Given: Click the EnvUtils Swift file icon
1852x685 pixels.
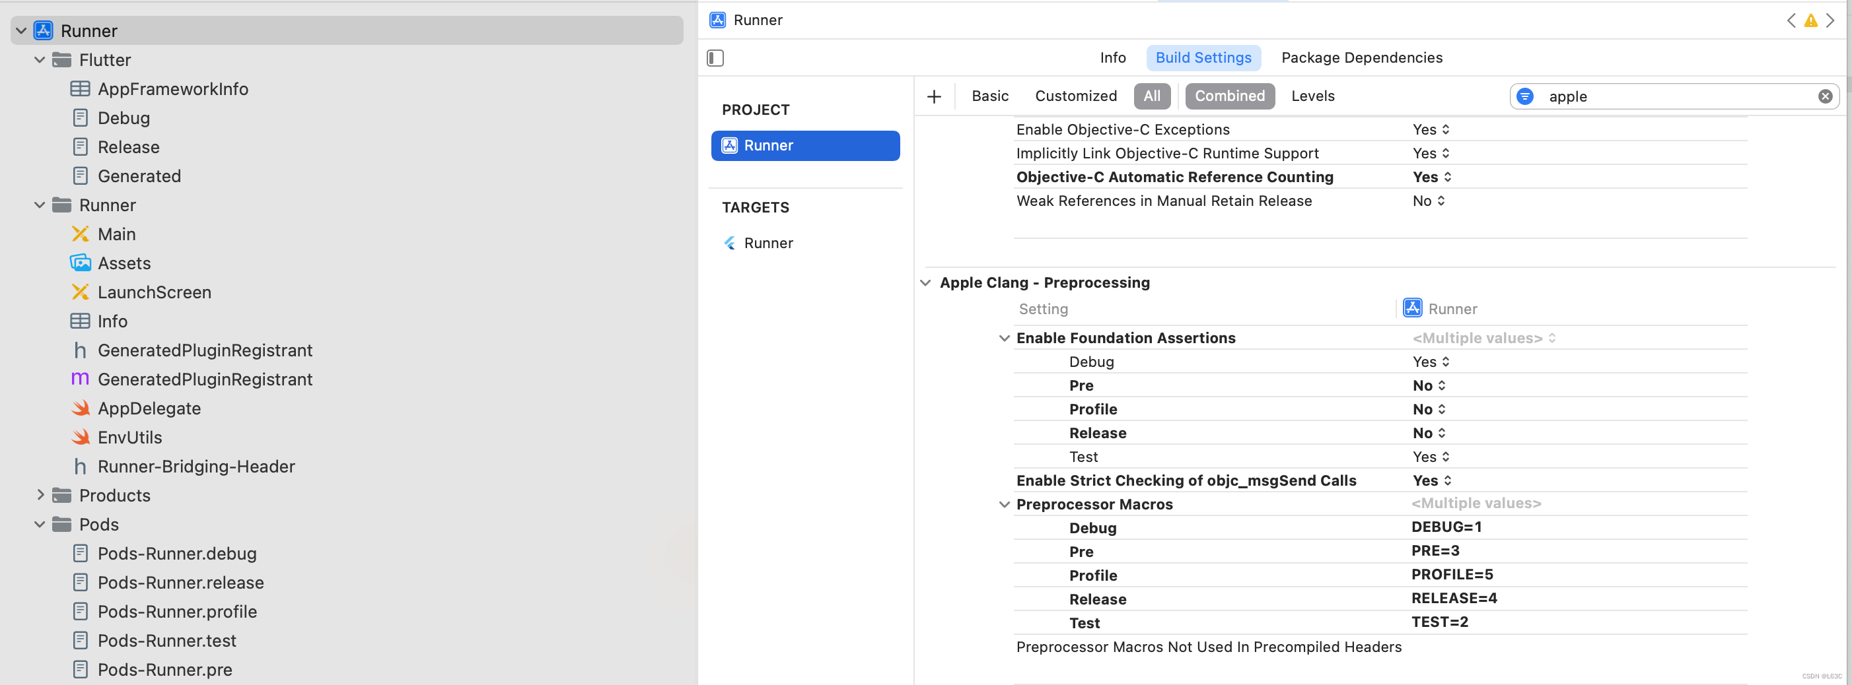Looking at the screenshot, I should 81,438.
